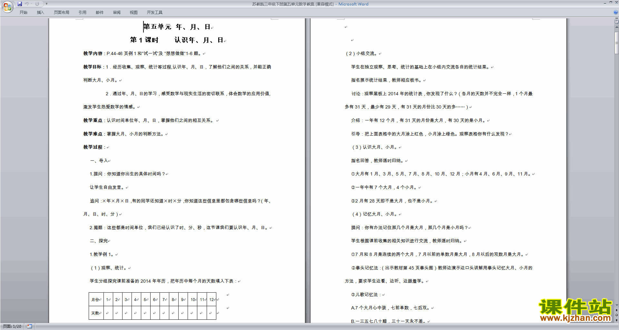Click the line 让学生自由发言。
619x330 pixels.
coord(107,187)
